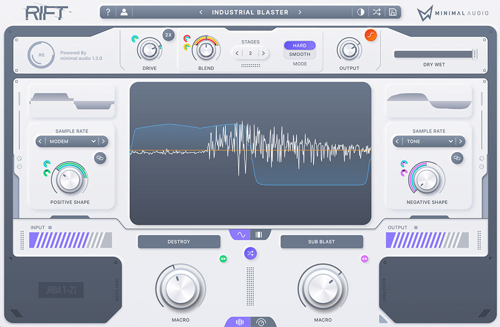Click the A/B contrast comparison icon

[360, 11]
